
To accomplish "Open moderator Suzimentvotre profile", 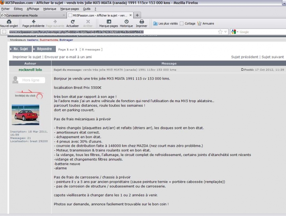I will (x=49, y=40).
